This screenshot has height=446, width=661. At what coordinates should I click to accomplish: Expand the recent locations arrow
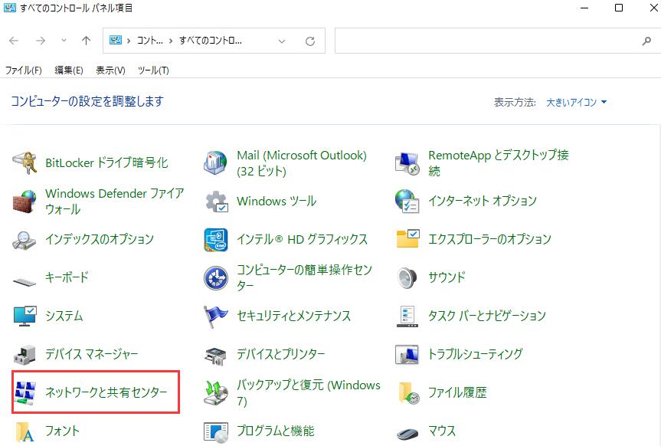tap(64, 41)
